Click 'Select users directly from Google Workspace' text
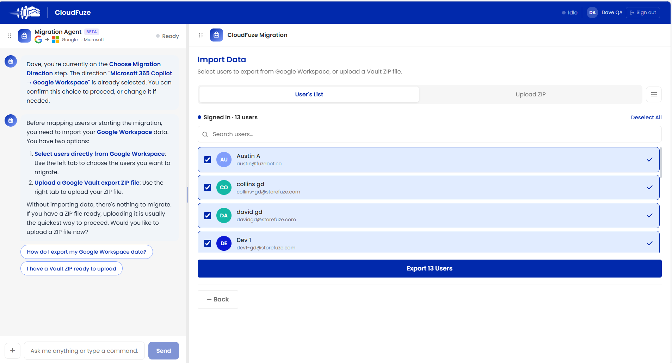Screen dimensions: 672x363 (100, 154)
